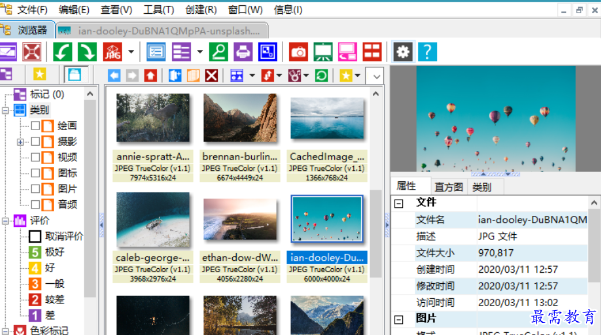Click the blue question mark help icon

tap(428, 52)
